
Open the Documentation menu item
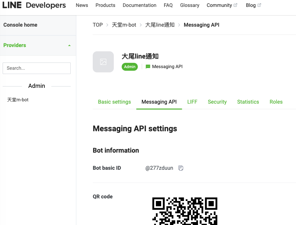[x=139, y=5]
